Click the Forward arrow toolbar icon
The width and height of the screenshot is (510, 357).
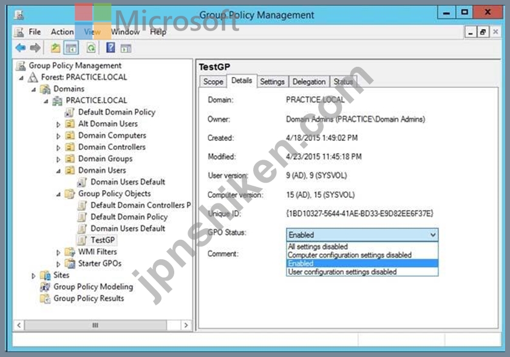(x=35, y=48)
